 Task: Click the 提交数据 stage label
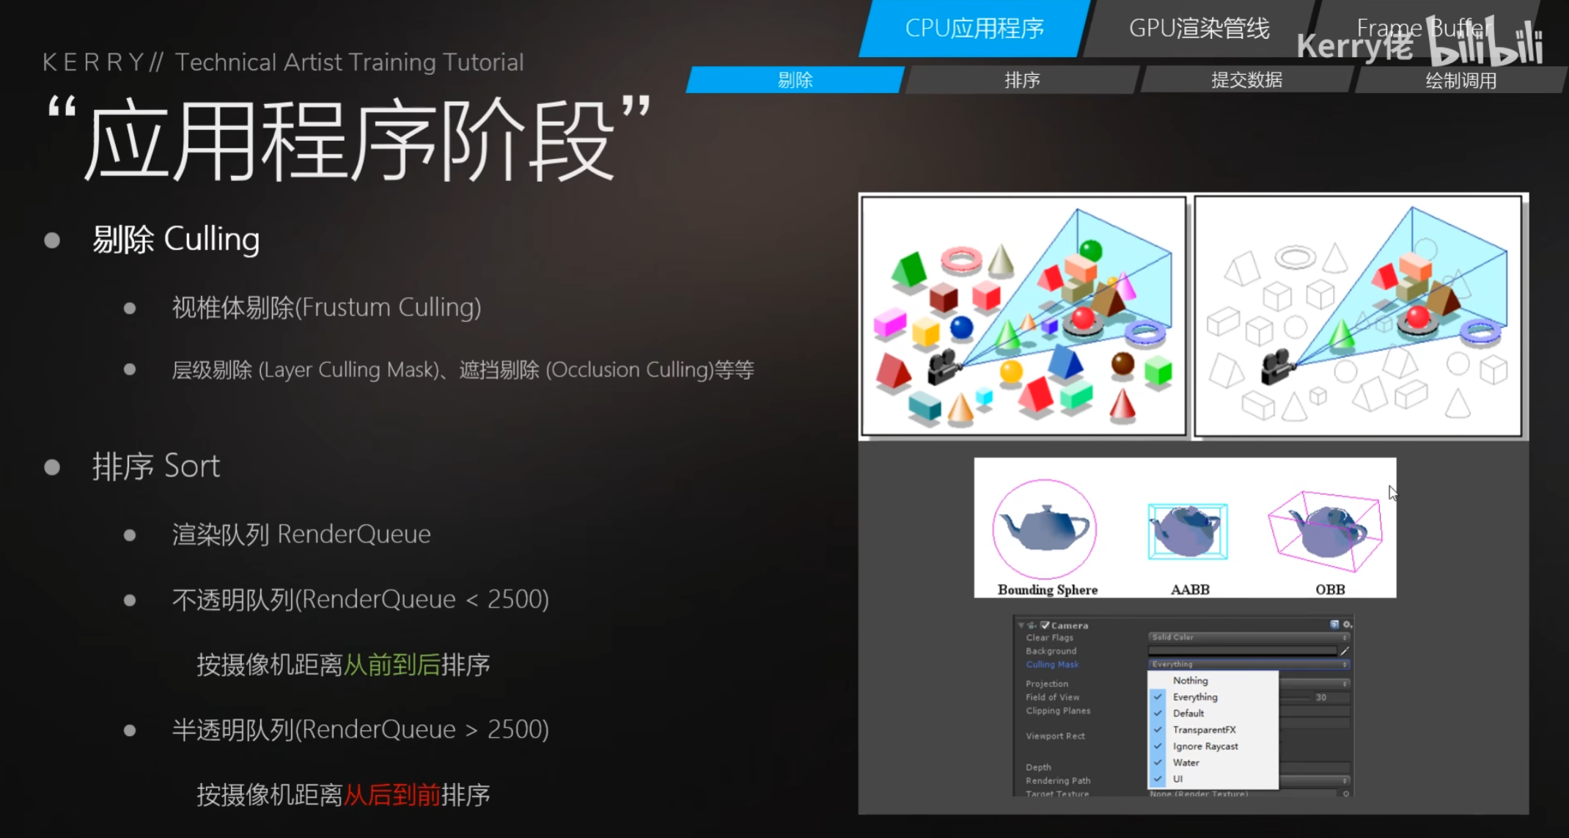(x=1246, y=80)
